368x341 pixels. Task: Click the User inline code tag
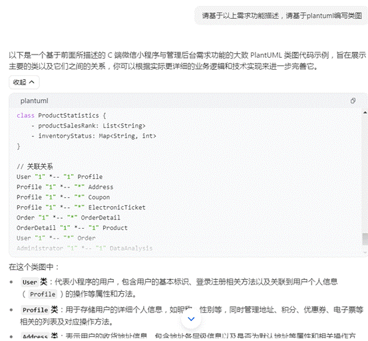click(29, 282)
